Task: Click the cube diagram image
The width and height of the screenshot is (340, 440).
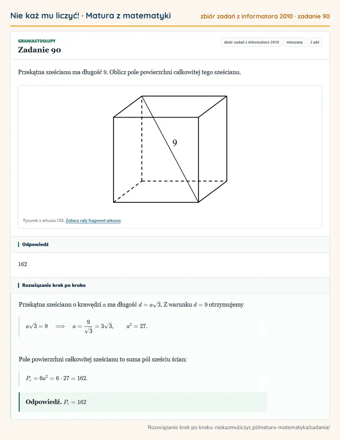Action: tap(170, 149)
